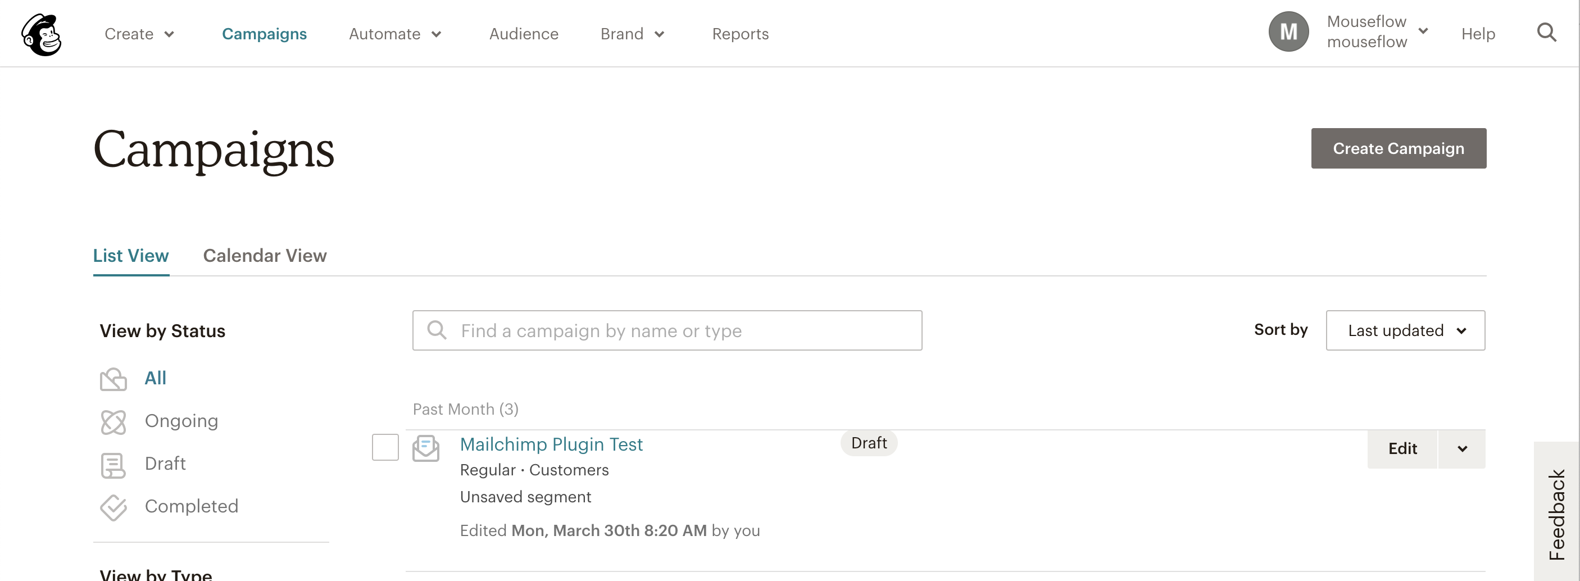Open the Last updated sort dropdown
The width and height of the screenshot is (1580, 581).
pos(1405,330)
